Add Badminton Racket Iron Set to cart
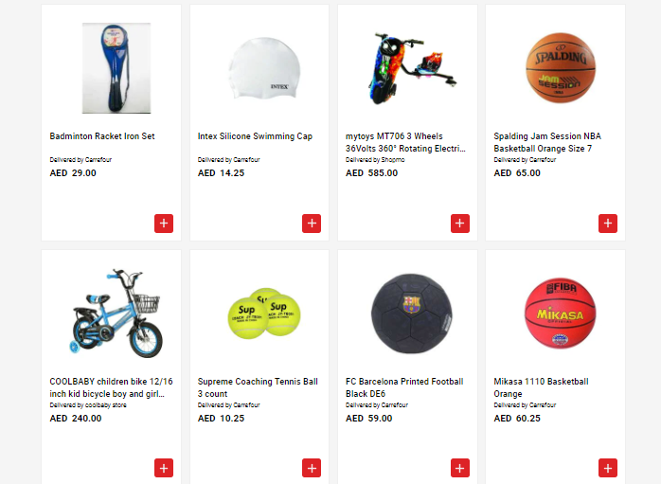 [x=164, y=224]
